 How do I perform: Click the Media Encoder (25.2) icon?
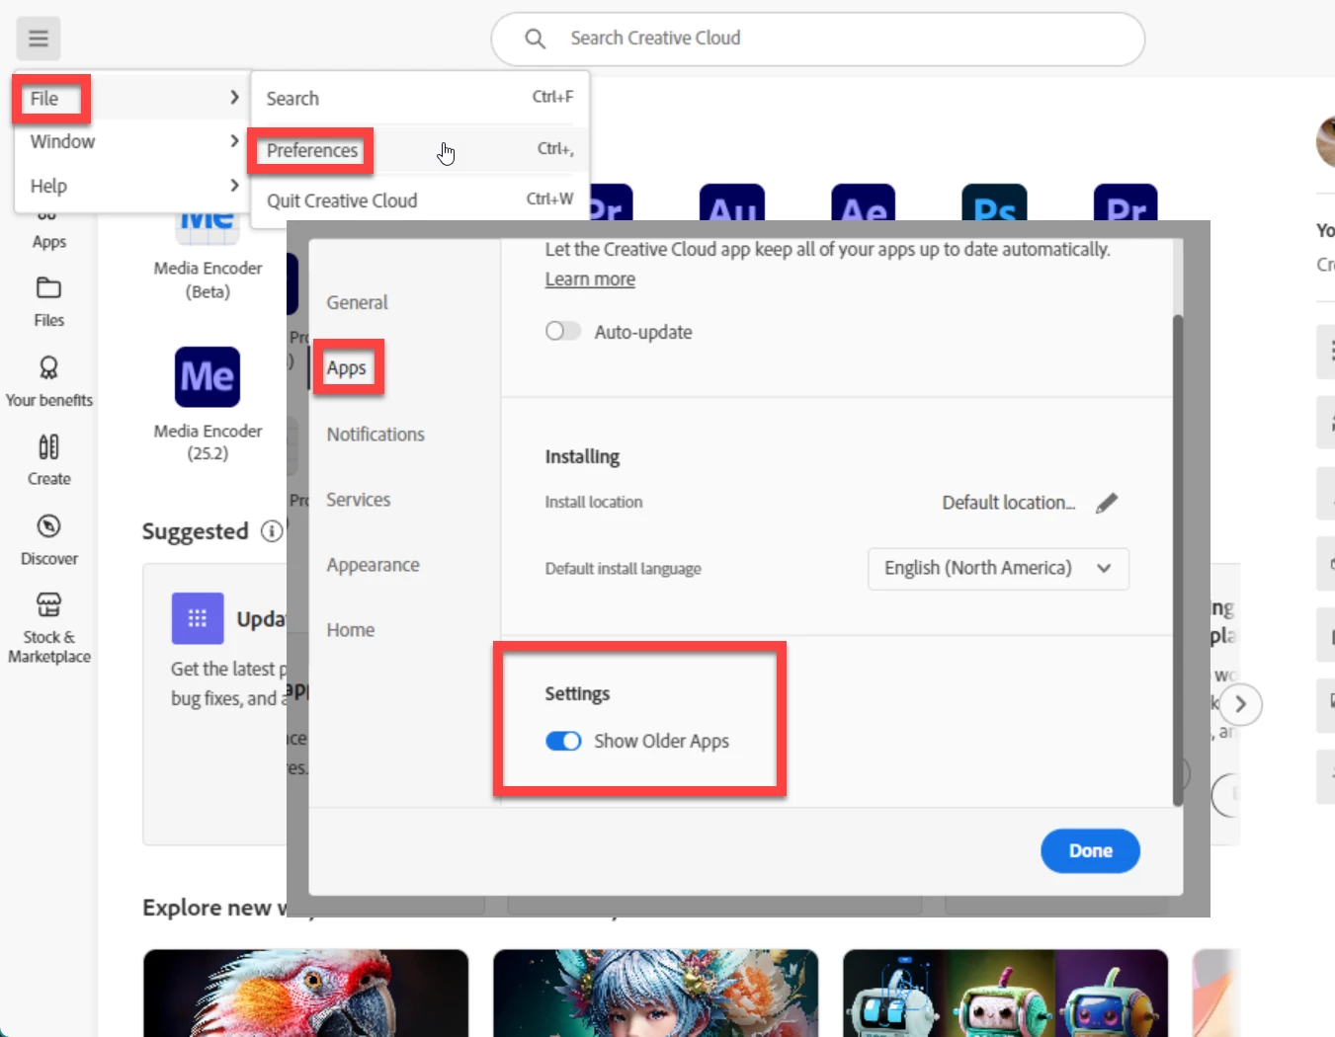click(208, 376)
